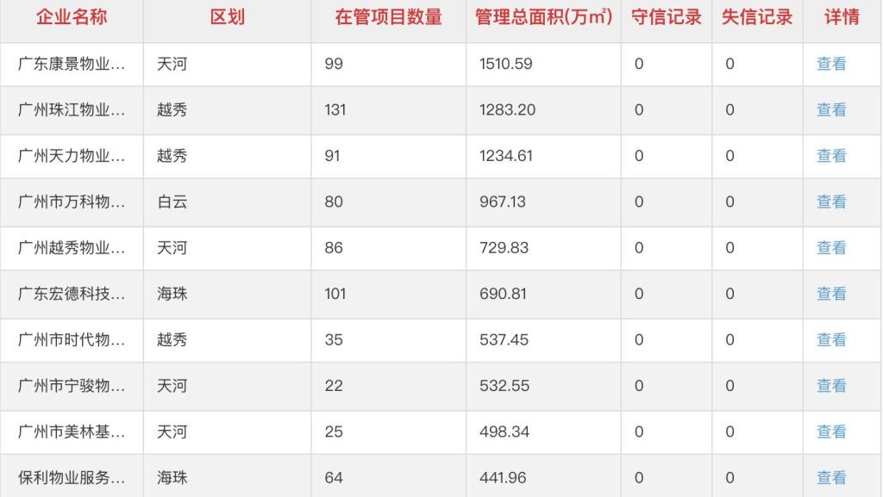Click the 1510.59 area cell

point(505,64)
